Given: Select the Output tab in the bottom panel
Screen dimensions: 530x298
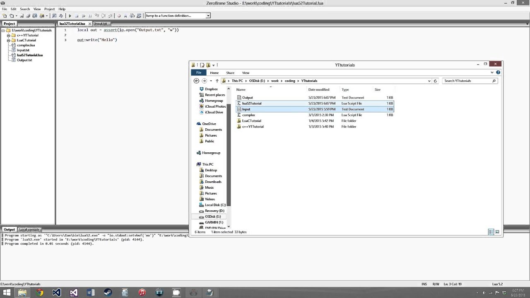Looking at the screenshot, I should point(9,229).
